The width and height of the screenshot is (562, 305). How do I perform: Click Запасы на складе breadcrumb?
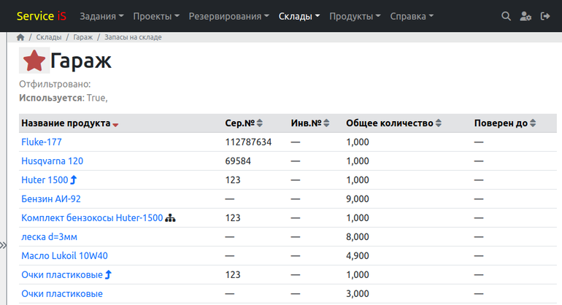point(133,37)
